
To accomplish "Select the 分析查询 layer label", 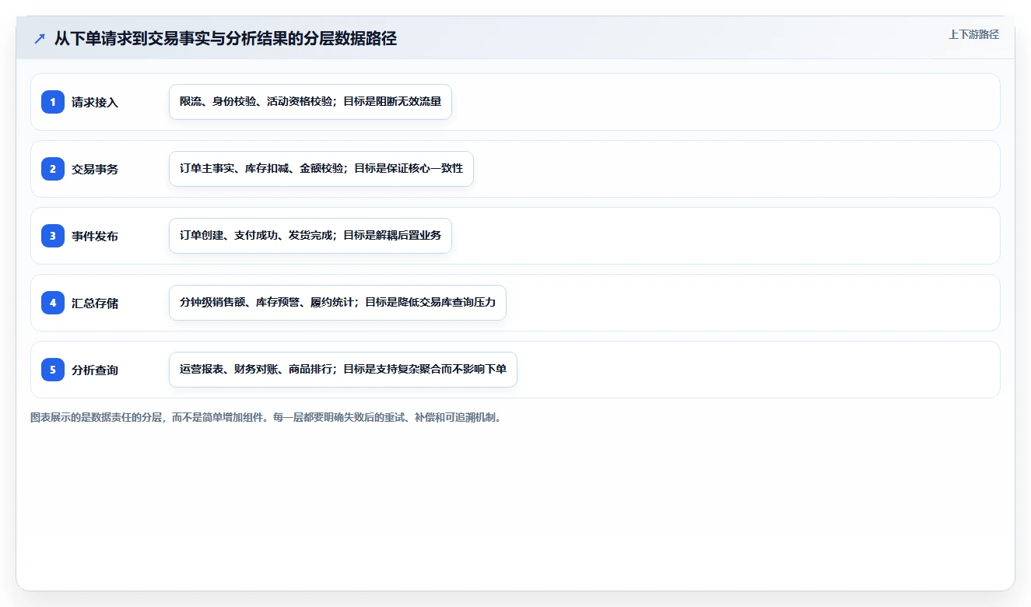I will pos(95,370).
